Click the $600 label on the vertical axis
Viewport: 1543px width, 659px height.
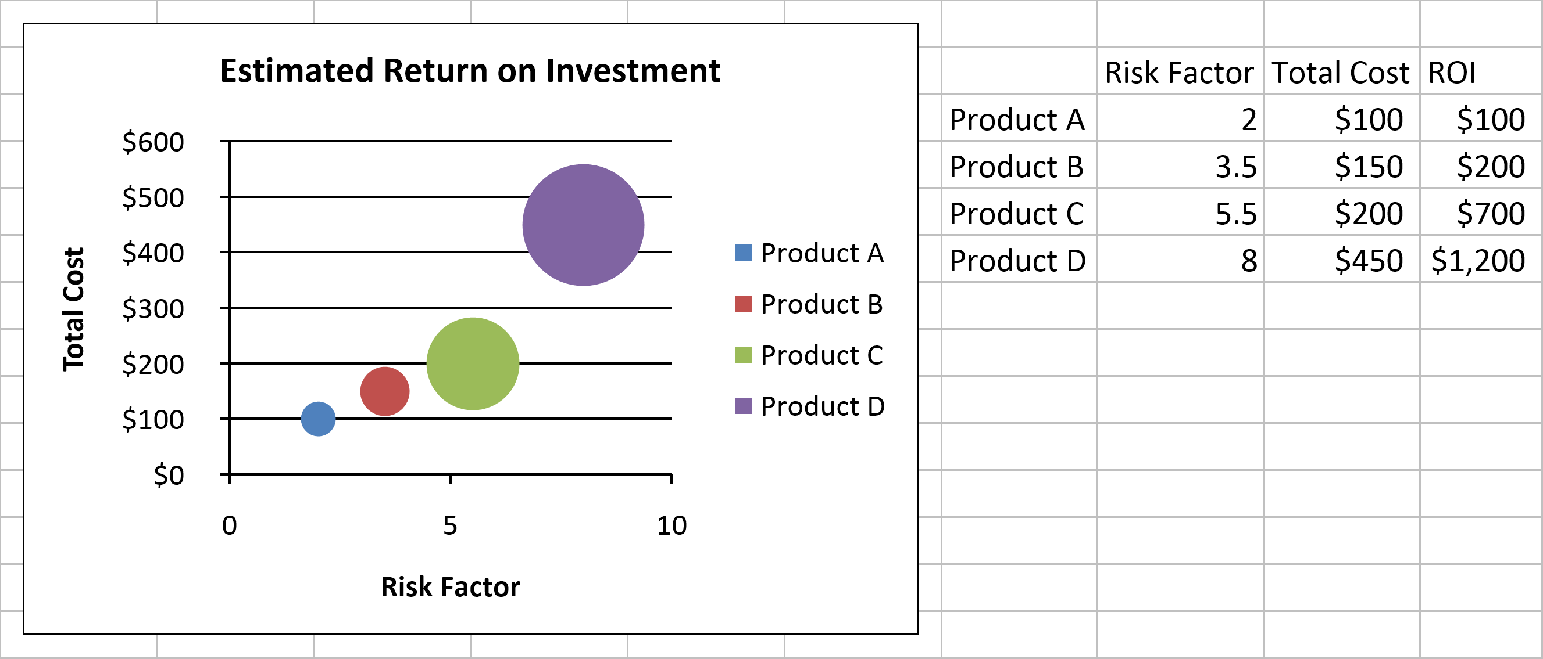click(153, 142)
